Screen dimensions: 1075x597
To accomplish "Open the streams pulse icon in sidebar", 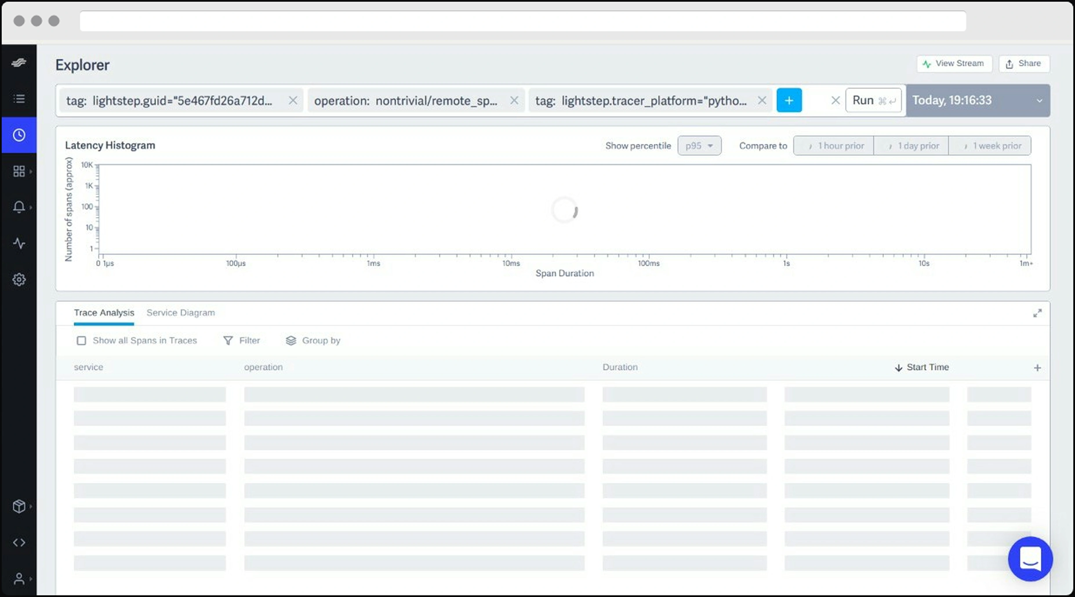I will click(19, 243).
